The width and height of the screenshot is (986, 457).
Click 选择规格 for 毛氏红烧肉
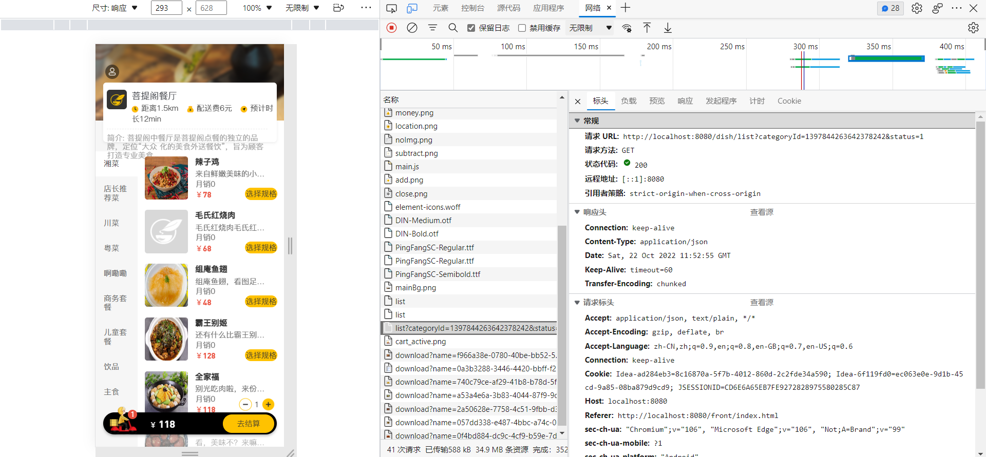click(x=261, y=248)
